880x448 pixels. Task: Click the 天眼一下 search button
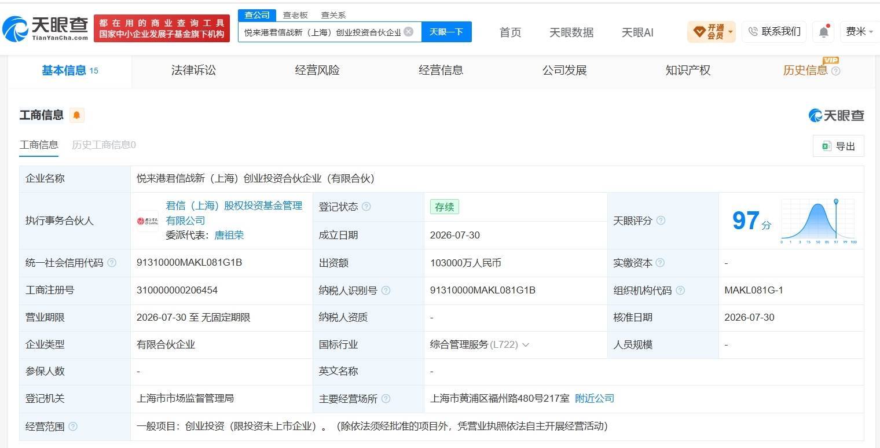click(446, 32)
